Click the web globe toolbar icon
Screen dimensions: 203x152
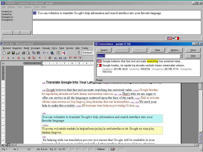52,53
